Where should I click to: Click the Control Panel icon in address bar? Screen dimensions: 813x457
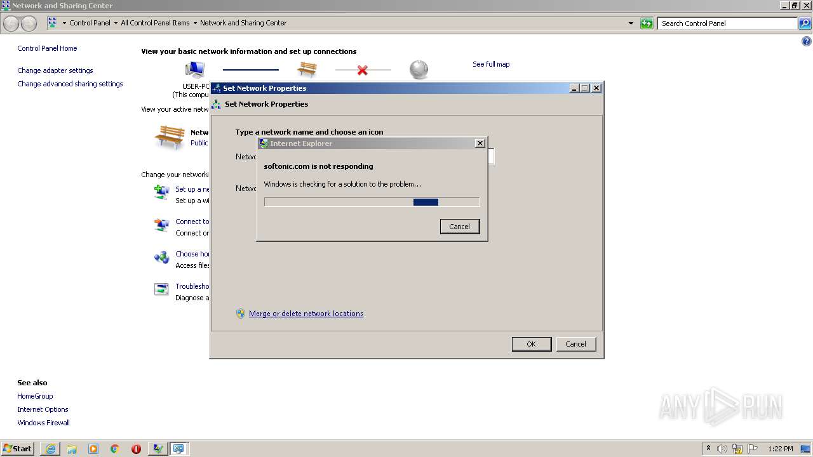click(x=52, y=23)
